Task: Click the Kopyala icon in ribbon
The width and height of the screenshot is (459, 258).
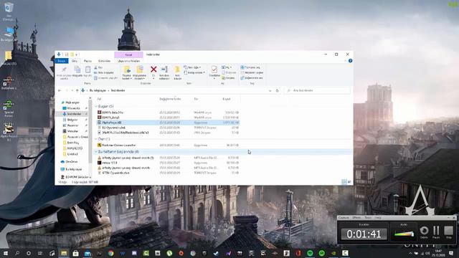Action: (77, 70)
